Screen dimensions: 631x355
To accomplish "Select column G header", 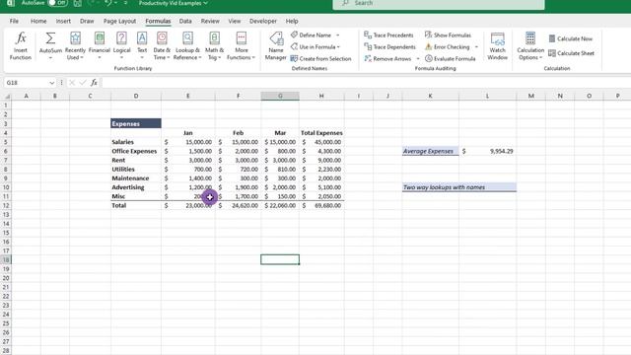I will (280, 96).
